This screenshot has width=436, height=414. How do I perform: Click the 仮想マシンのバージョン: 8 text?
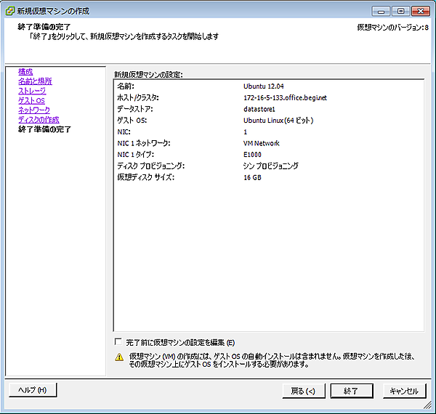pyautogui.click(x=392, y=28)
